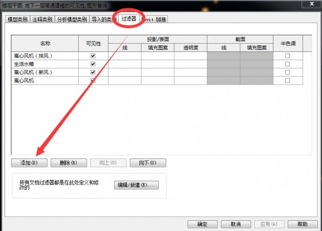This screenshot has width=322, height=231.
Task: Switch to the 注释类别 tab
Action: click(x=42, y=19)
